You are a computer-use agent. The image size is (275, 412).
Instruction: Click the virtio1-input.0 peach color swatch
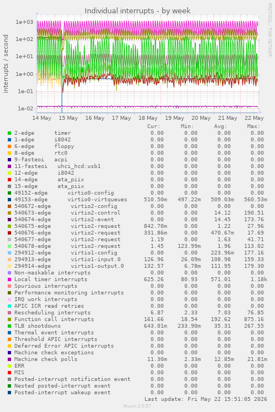[x=9, y=260]
